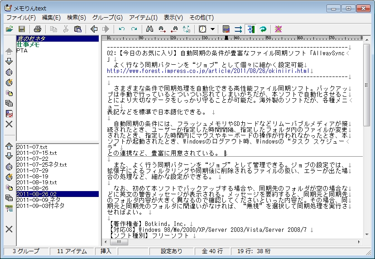
Task: Click the name list sort icon beside the item list
Action: point(9,208)
